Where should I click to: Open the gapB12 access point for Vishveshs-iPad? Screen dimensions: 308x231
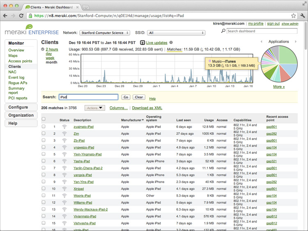[271, 223]
